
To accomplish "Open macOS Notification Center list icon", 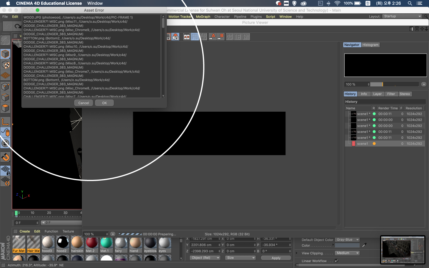I will 419,3.
